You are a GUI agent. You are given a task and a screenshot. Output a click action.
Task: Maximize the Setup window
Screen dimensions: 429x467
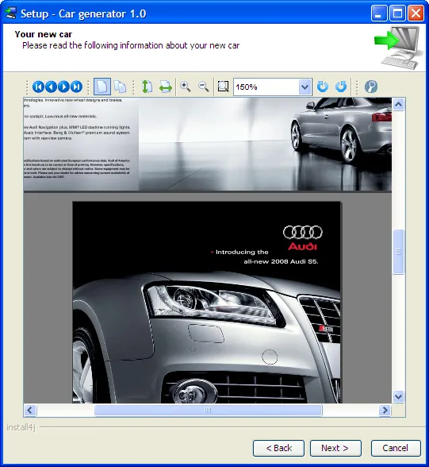397,14
